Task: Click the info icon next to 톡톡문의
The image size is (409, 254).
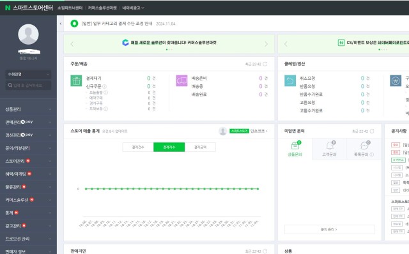Action: point(372,154)
